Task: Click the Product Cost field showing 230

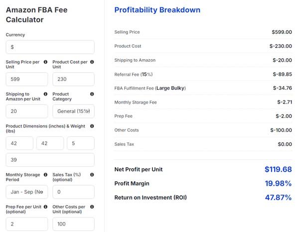Action: click(x=73, y=79)
